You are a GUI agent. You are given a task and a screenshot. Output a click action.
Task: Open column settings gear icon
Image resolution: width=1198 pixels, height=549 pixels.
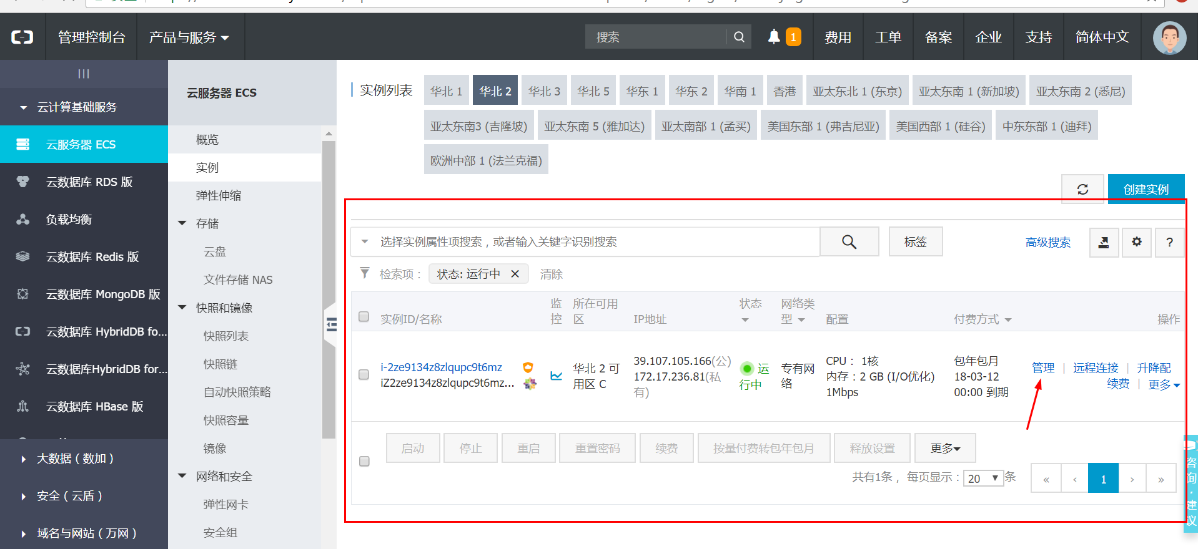point(1137,242)
